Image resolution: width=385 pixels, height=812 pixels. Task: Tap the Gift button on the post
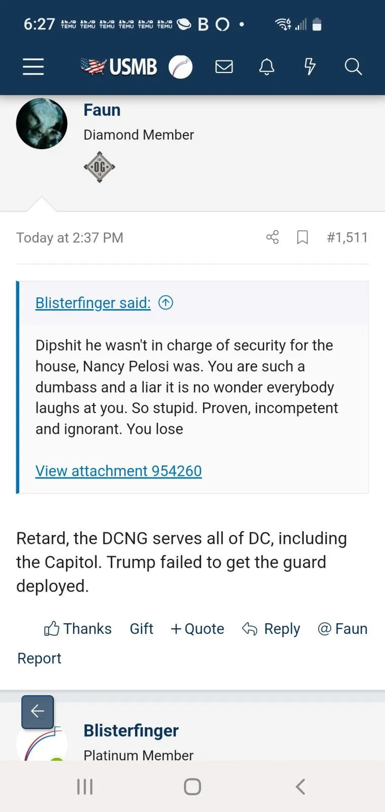pos(141,629)
